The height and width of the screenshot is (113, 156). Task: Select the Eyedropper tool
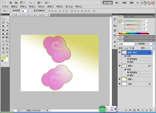click(x=7, y=26)
